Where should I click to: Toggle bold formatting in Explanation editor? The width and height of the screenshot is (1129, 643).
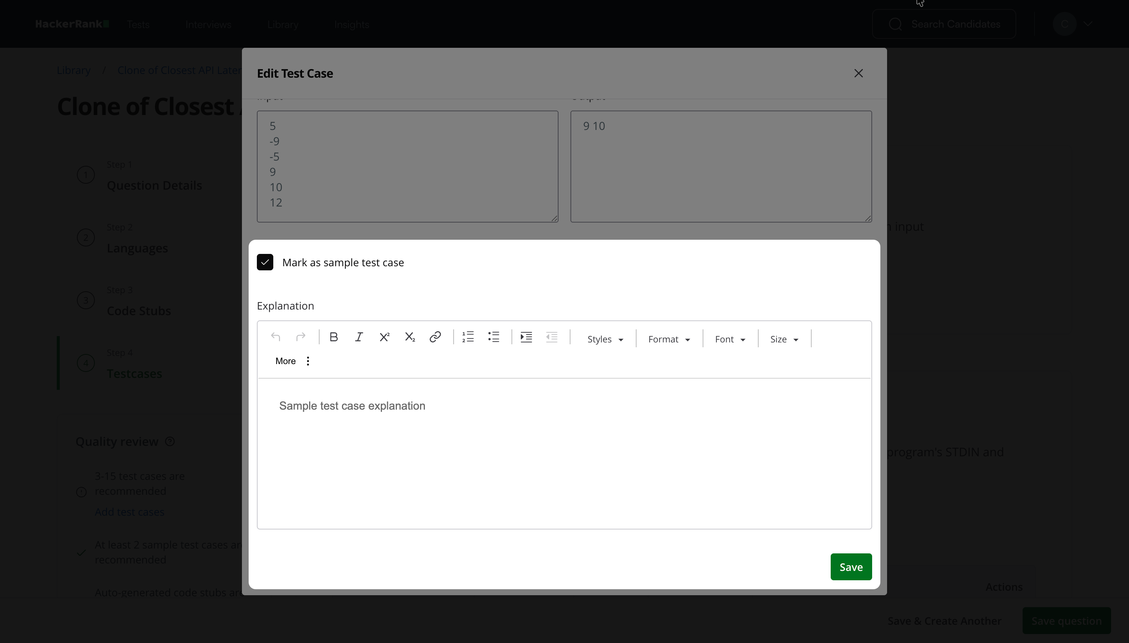click(334, 338)
